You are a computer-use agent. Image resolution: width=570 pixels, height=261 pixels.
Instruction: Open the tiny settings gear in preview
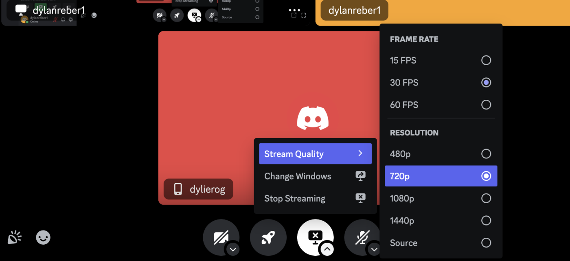pyautogui.click(x=71, y=20)
